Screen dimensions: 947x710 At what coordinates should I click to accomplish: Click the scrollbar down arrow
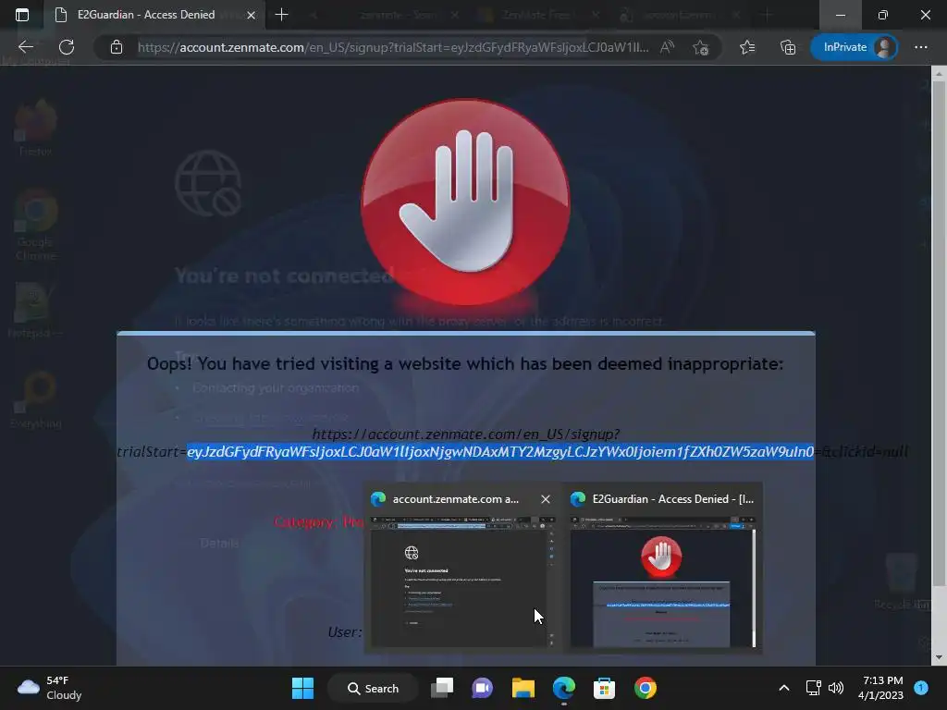coord(938,657)
